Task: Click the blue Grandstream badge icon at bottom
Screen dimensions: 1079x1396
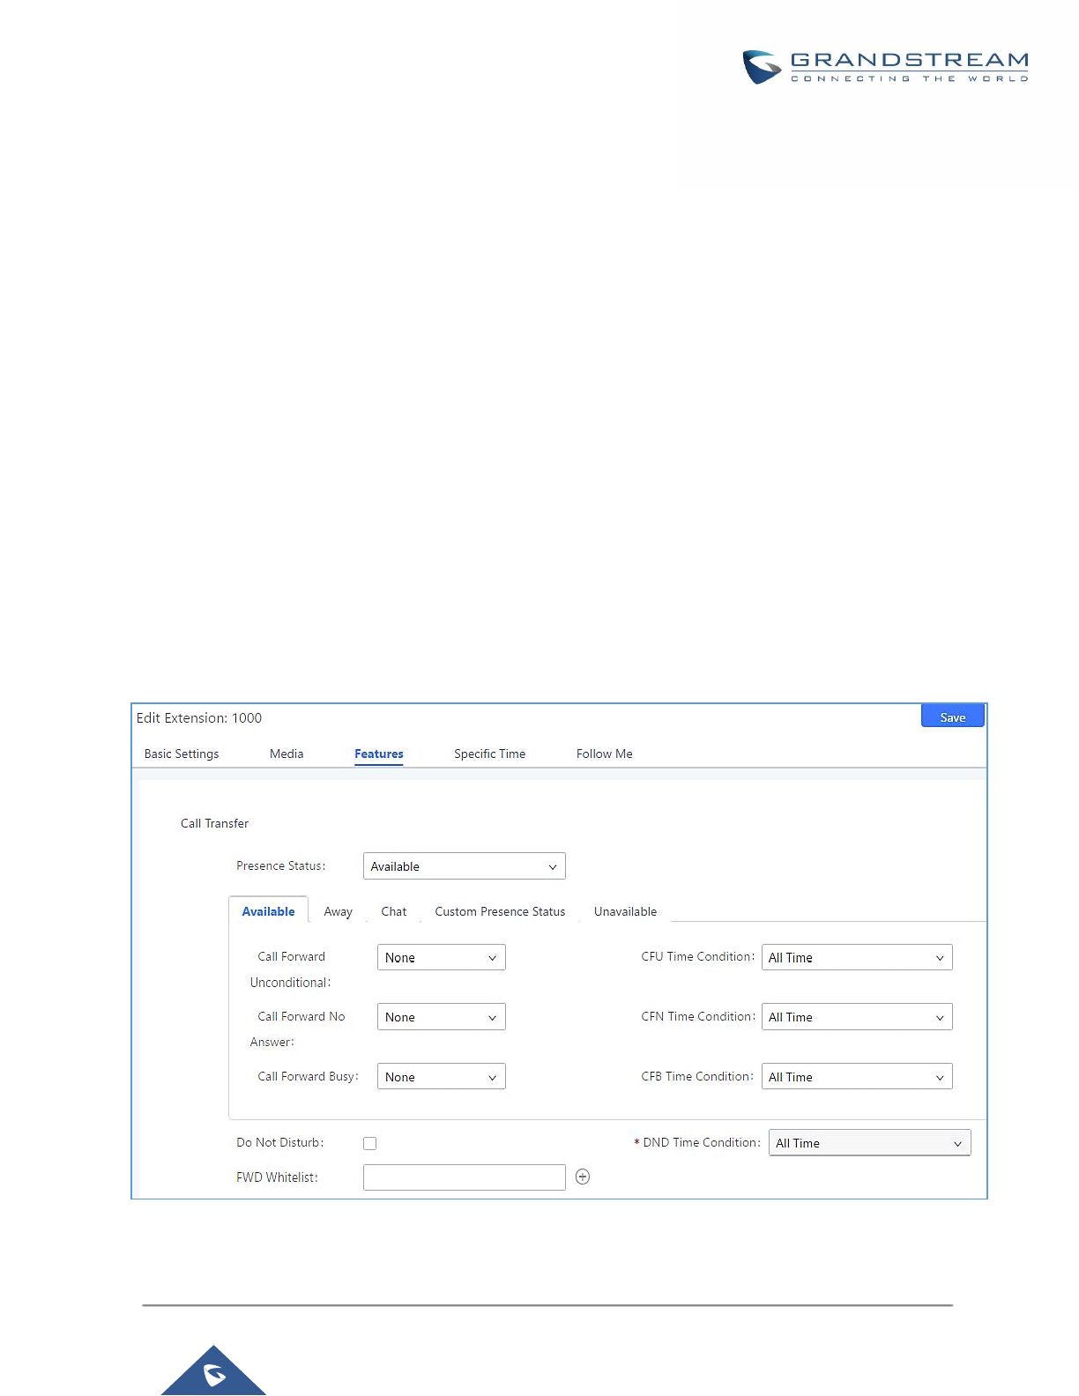Action: click(213, 1370)
